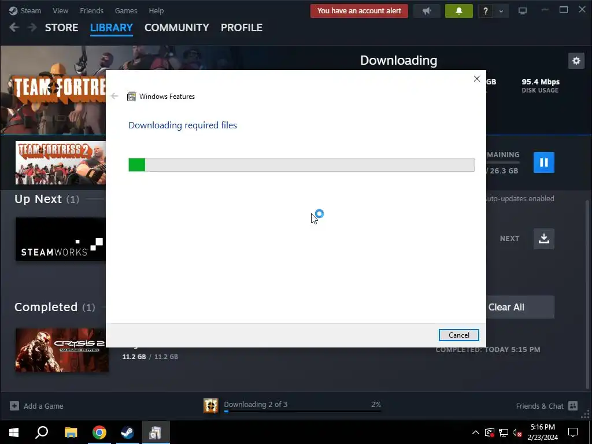Go to the STORE tab
The image size is (592, 444).
pos(61,28)
